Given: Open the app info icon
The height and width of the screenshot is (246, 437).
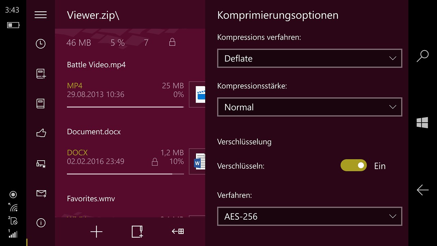Looking at the screenshot, I should point(41,223).
